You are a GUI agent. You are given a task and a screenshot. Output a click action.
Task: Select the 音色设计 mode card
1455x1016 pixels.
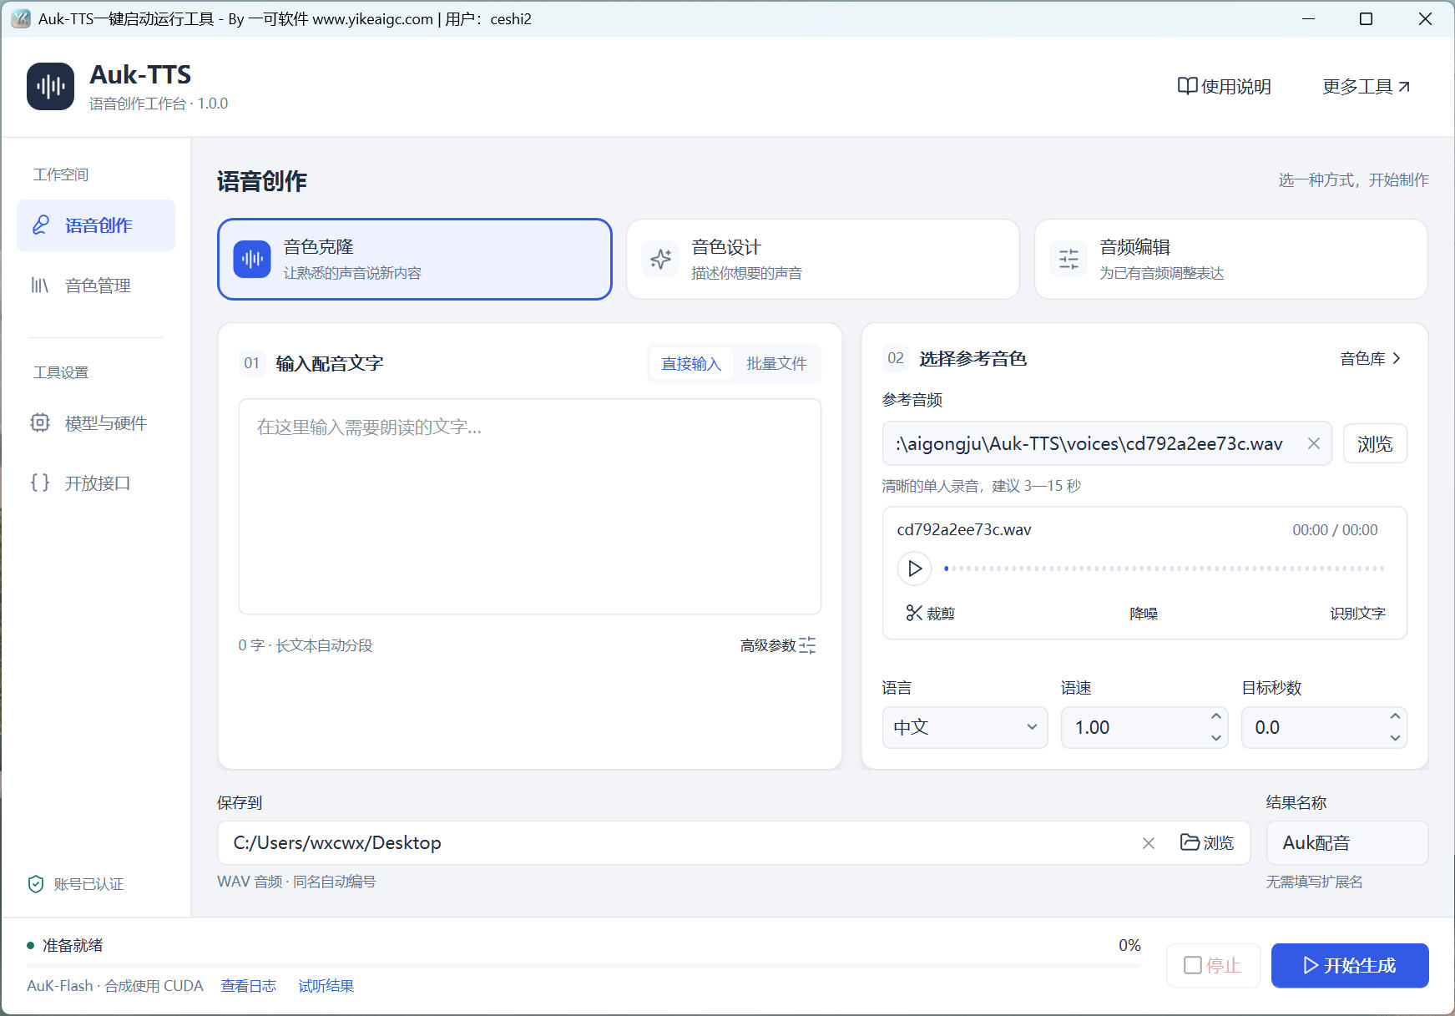(x=822, y=259)
